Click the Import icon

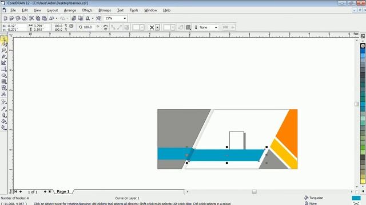click(x=74, y=18)
